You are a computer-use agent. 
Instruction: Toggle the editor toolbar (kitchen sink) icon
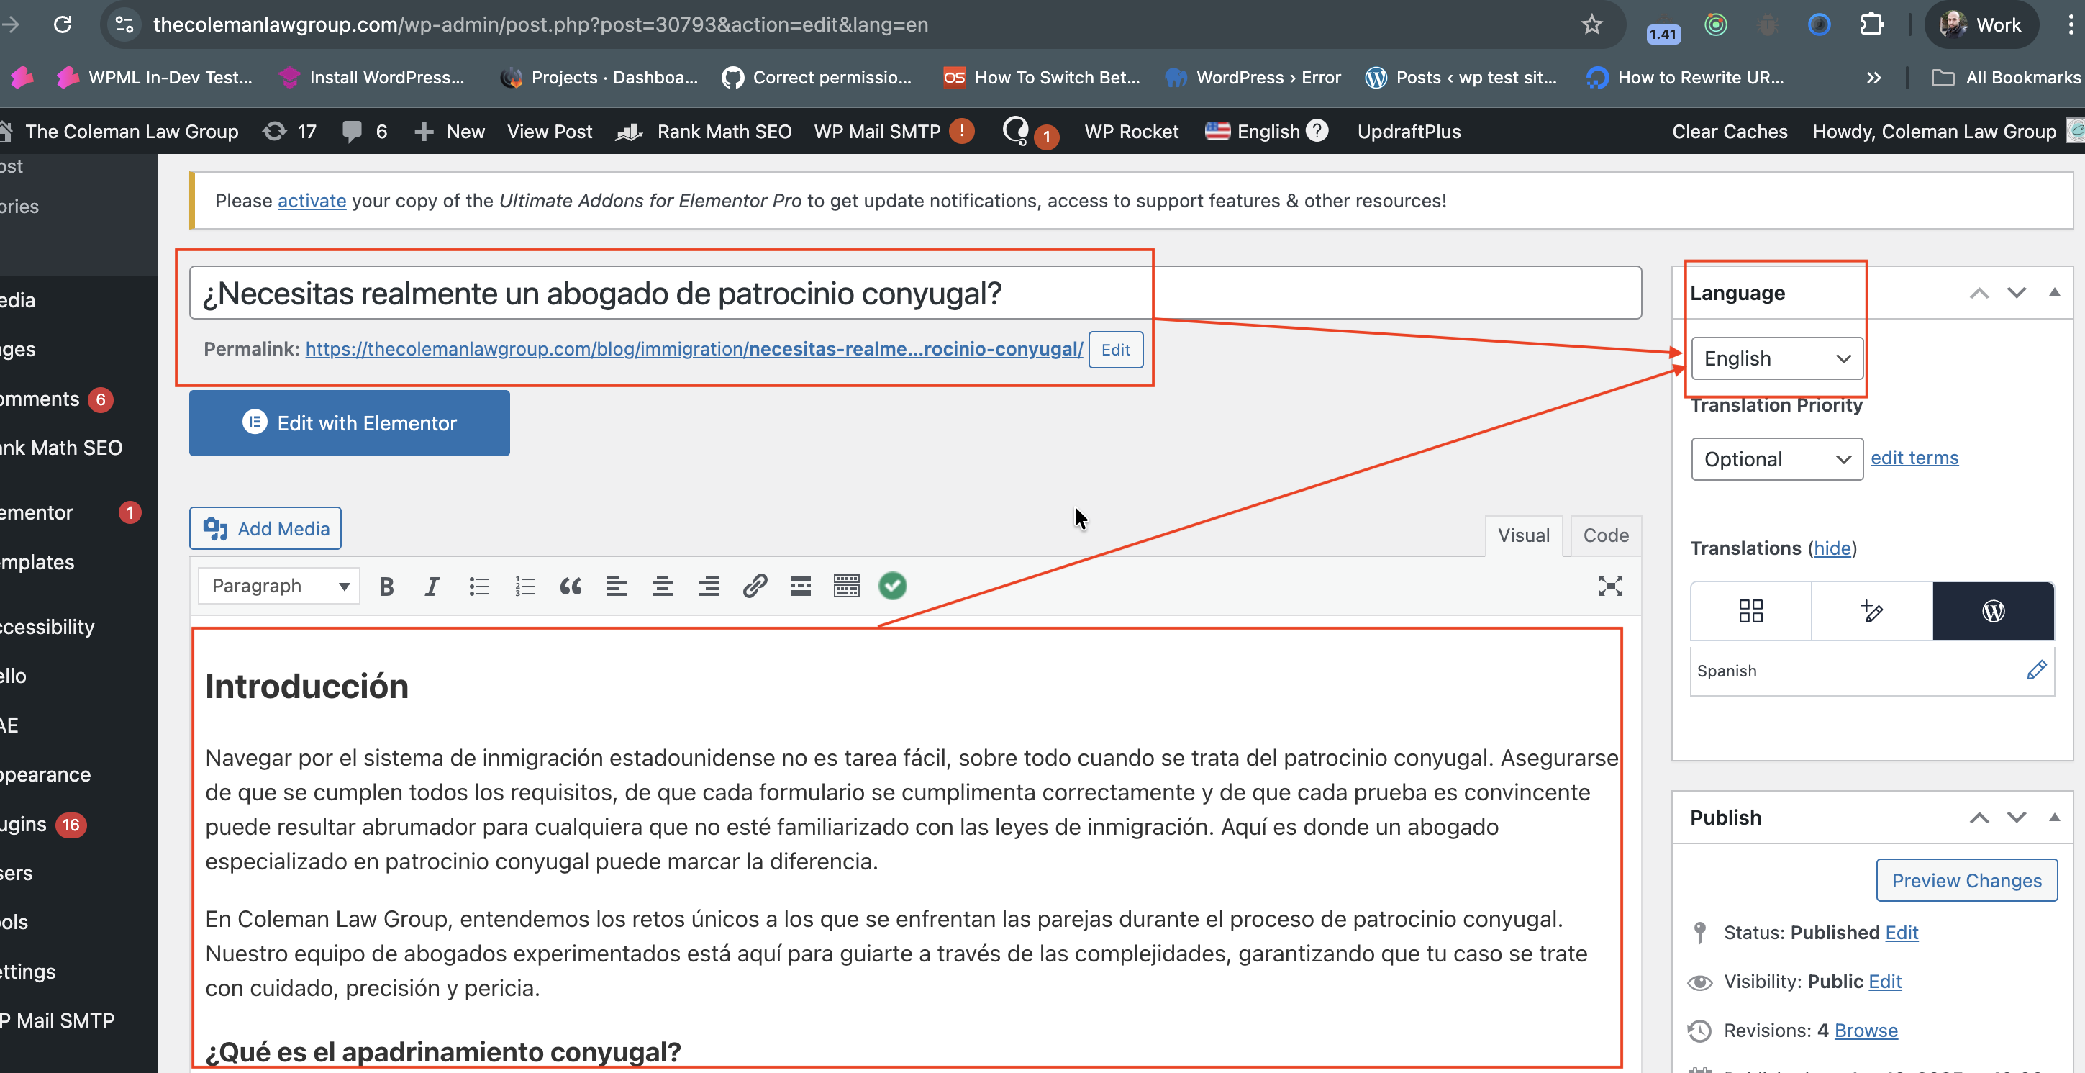coord(846,586)
